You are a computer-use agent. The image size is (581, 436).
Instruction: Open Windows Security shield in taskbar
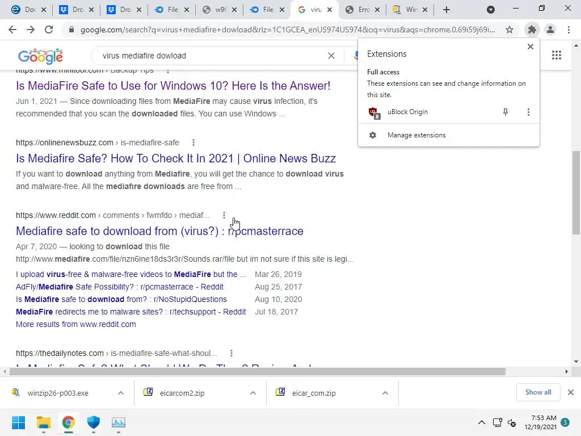point(94,422)
